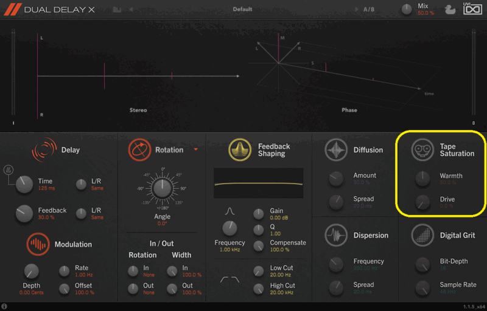Click the Angle value 0.0°

[x=162, y=224]
